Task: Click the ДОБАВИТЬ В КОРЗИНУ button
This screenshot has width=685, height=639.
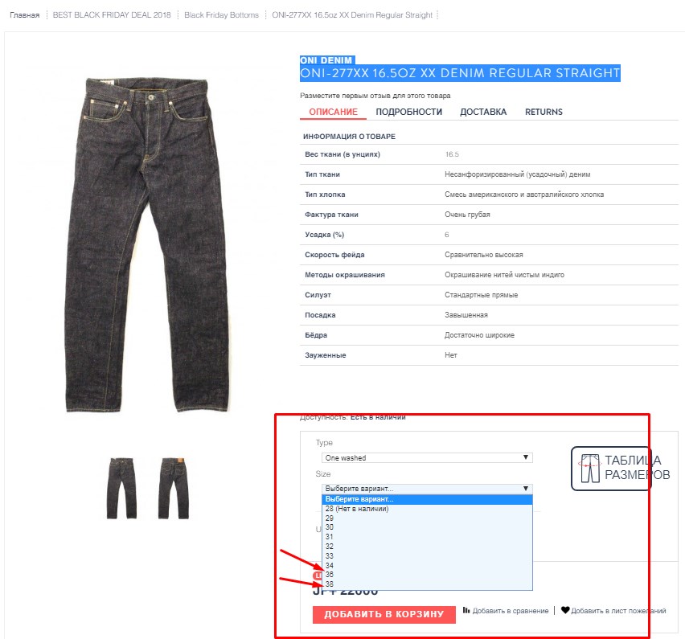Action: tap(384, 614)
